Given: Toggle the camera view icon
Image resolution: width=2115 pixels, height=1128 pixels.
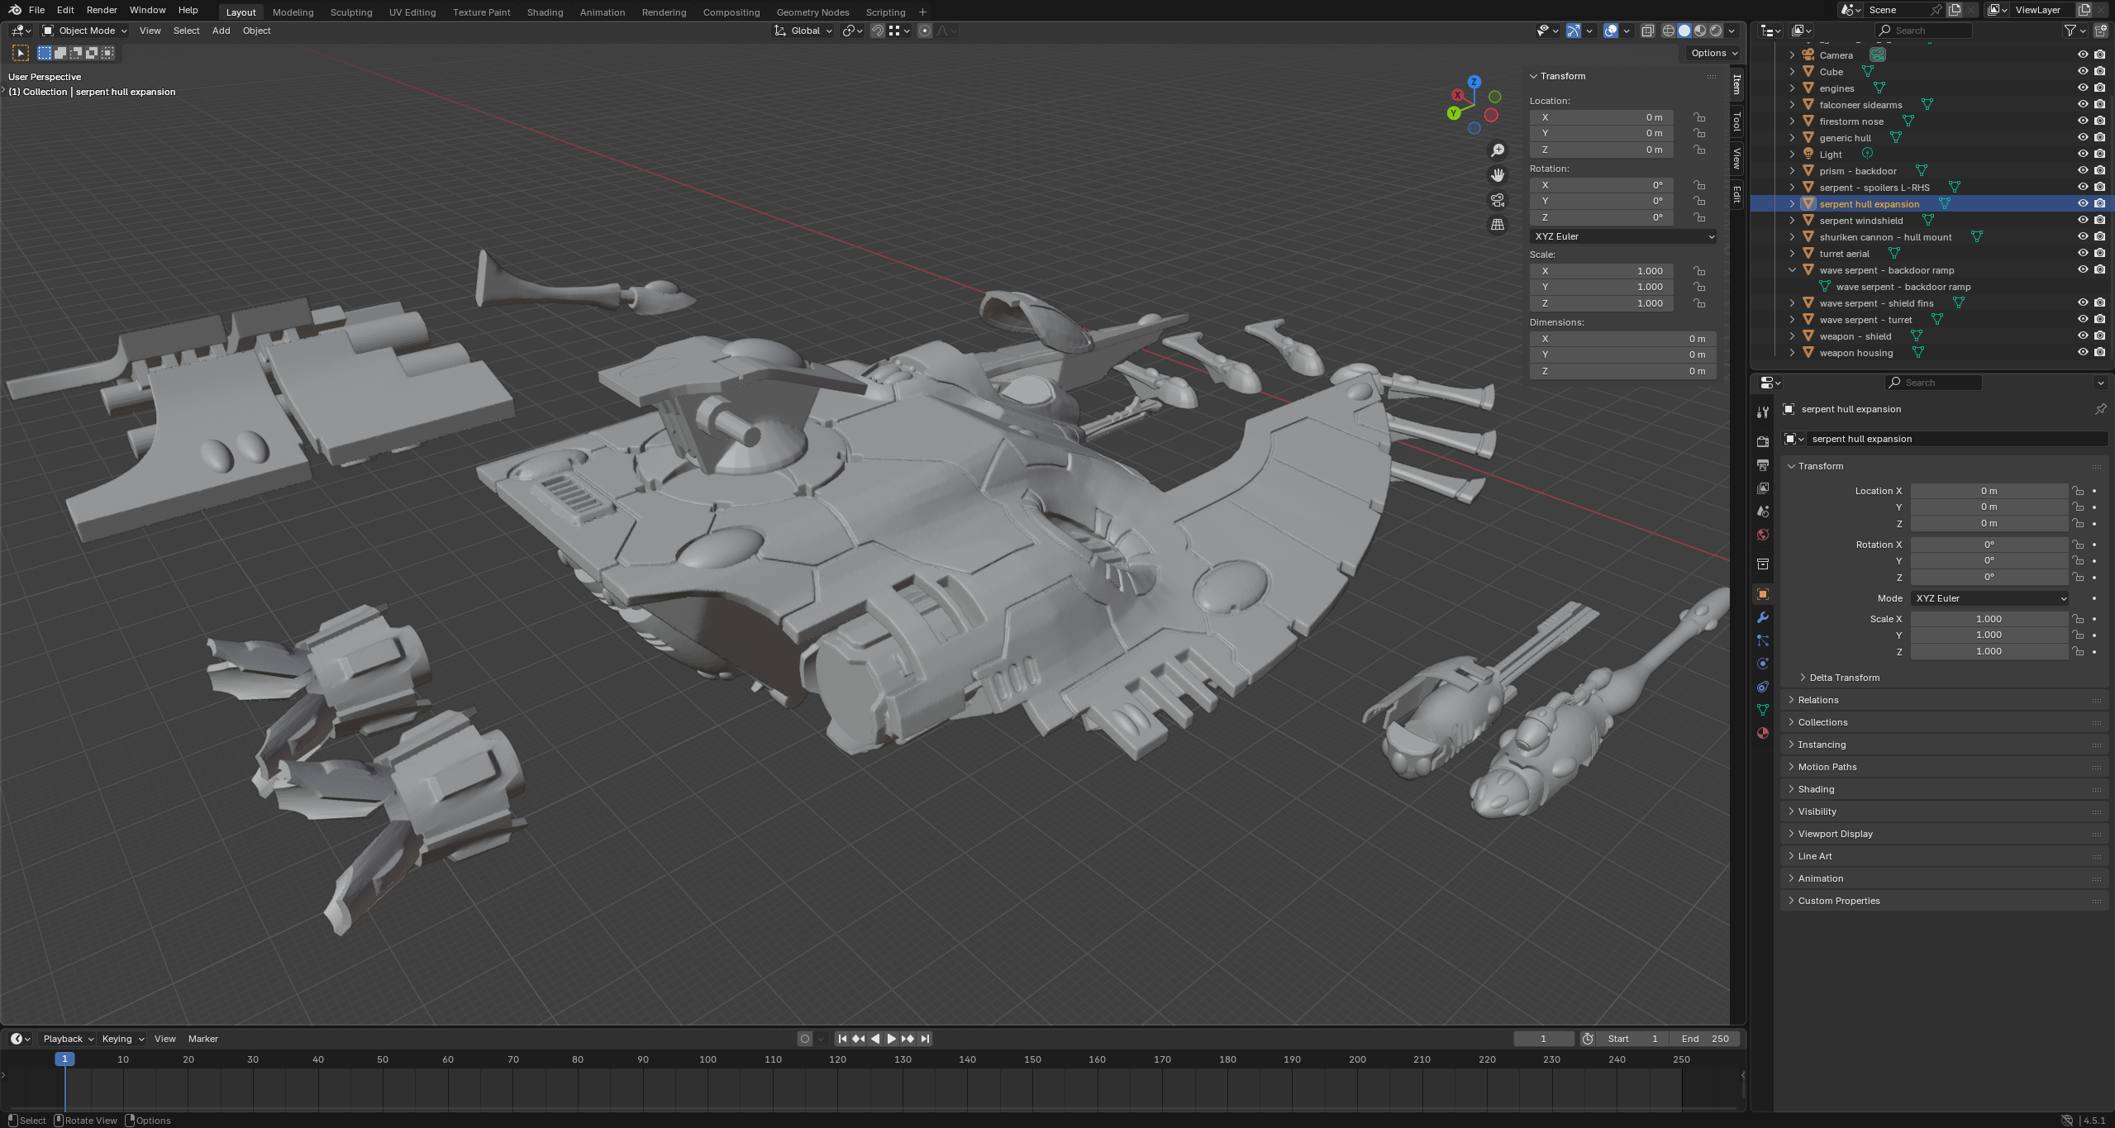Looking at the screenshot, I should [x=1497, y=200].
